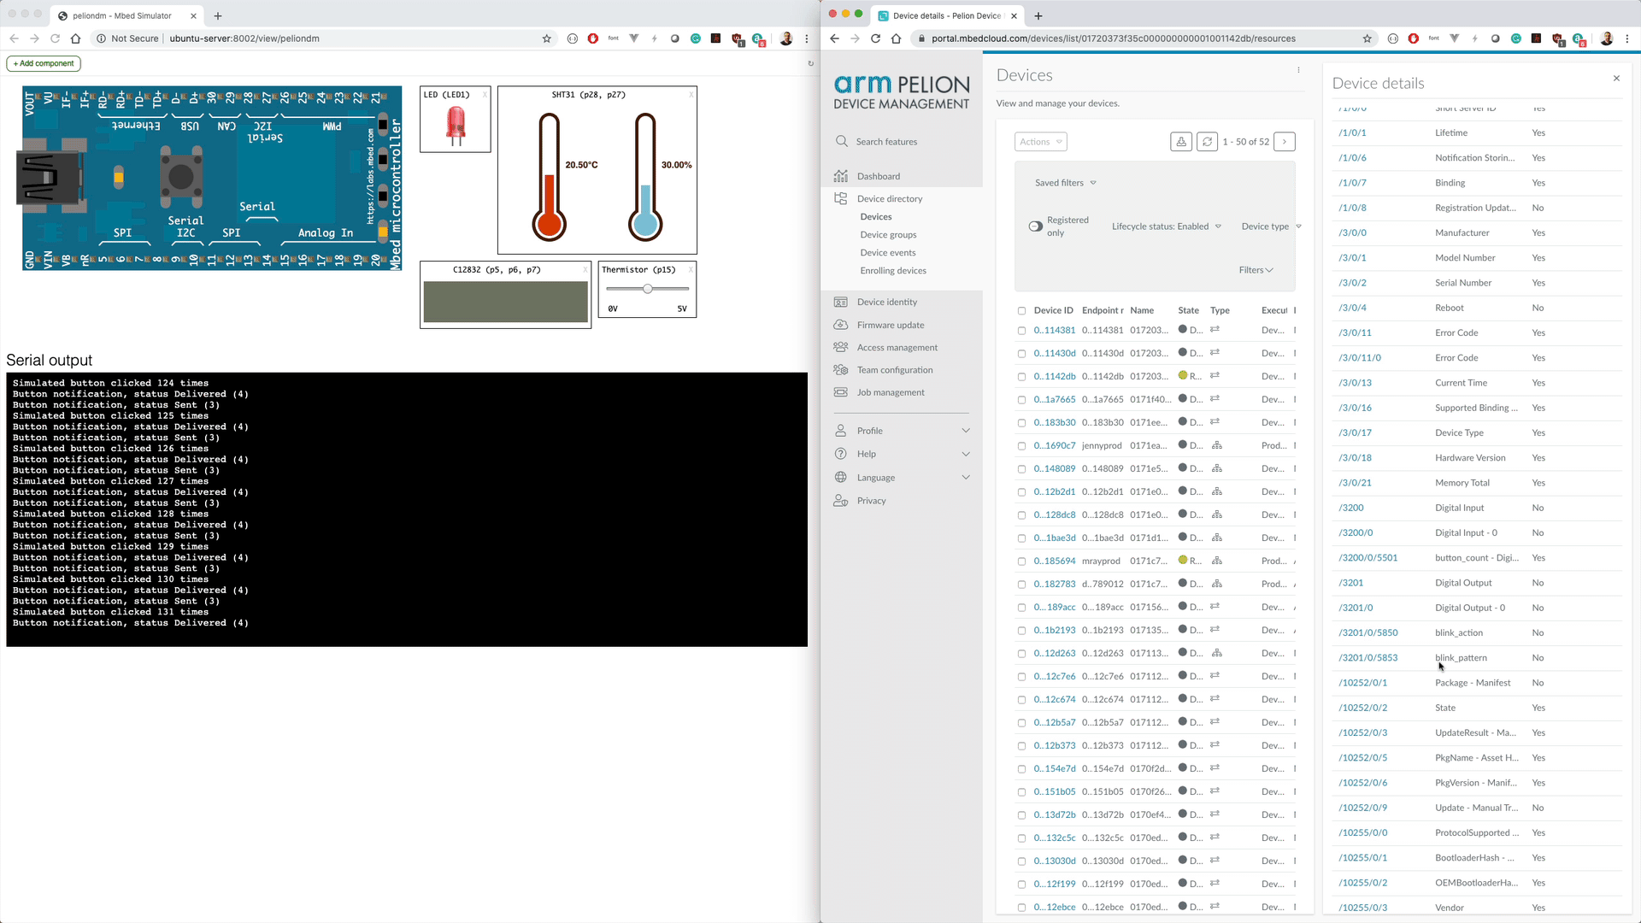Viewport: 1641px width, 923px height.
Task: Open the Actions dropdown
Action: [1040, 142]
